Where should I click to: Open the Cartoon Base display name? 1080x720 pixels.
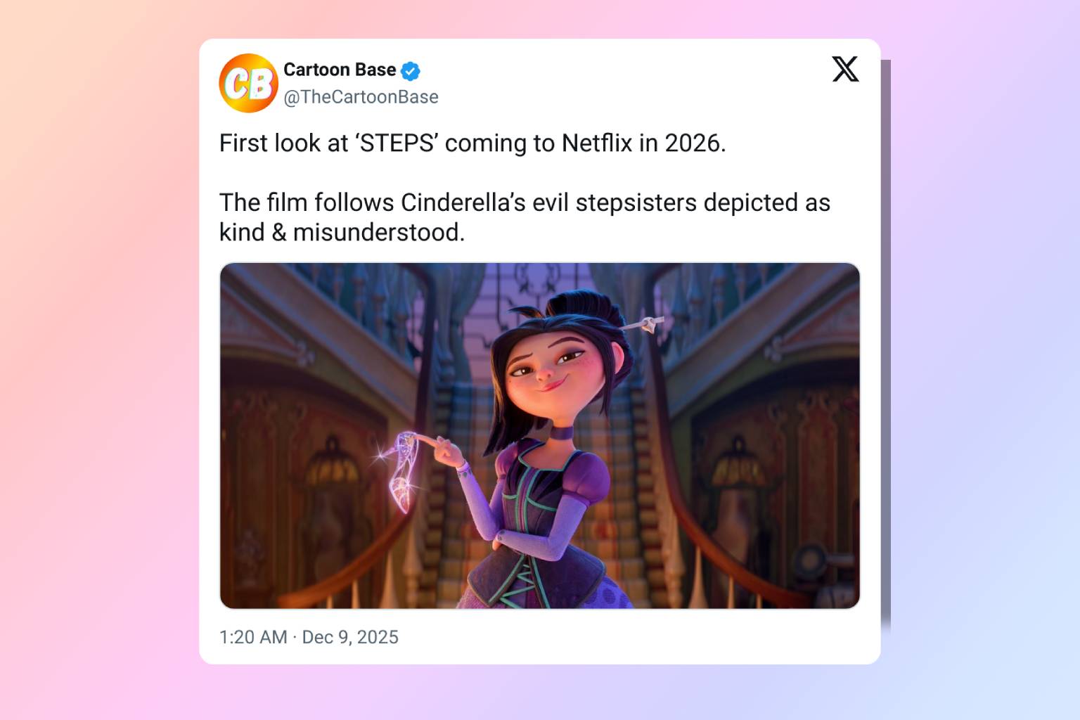[x=340, y=70]
